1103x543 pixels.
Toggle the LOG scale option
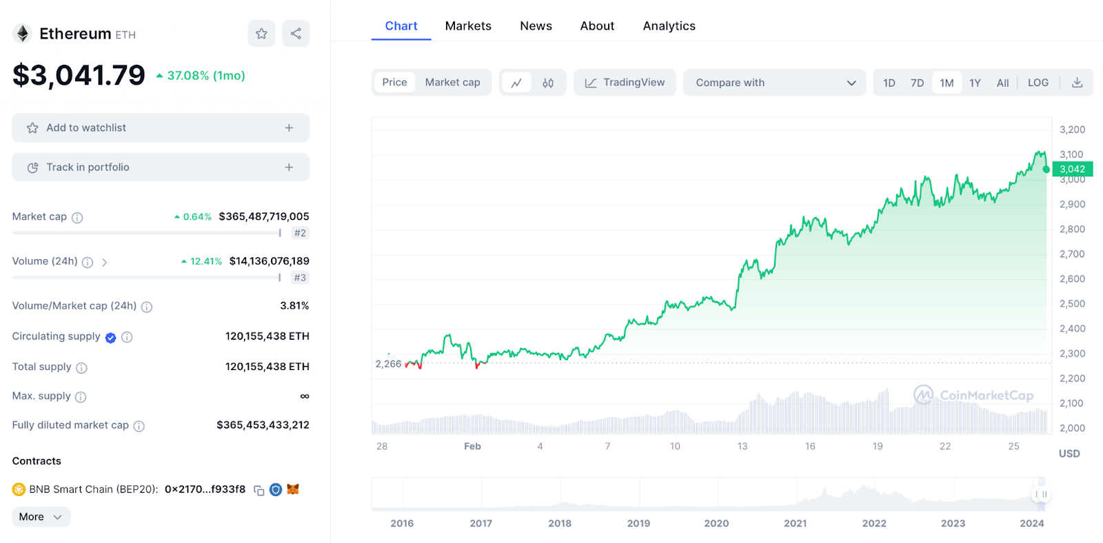point(1038,83)
